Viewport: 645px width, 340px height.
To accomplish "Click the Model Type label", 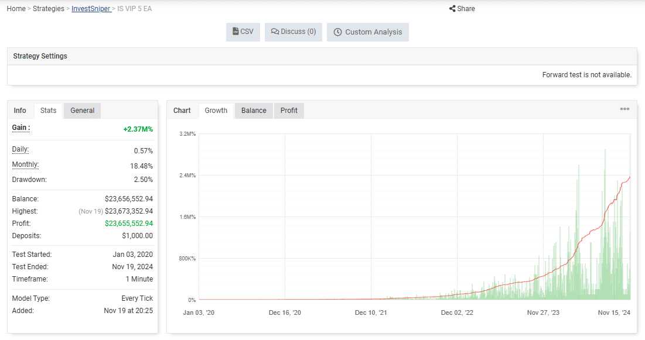I will [31, 298].
